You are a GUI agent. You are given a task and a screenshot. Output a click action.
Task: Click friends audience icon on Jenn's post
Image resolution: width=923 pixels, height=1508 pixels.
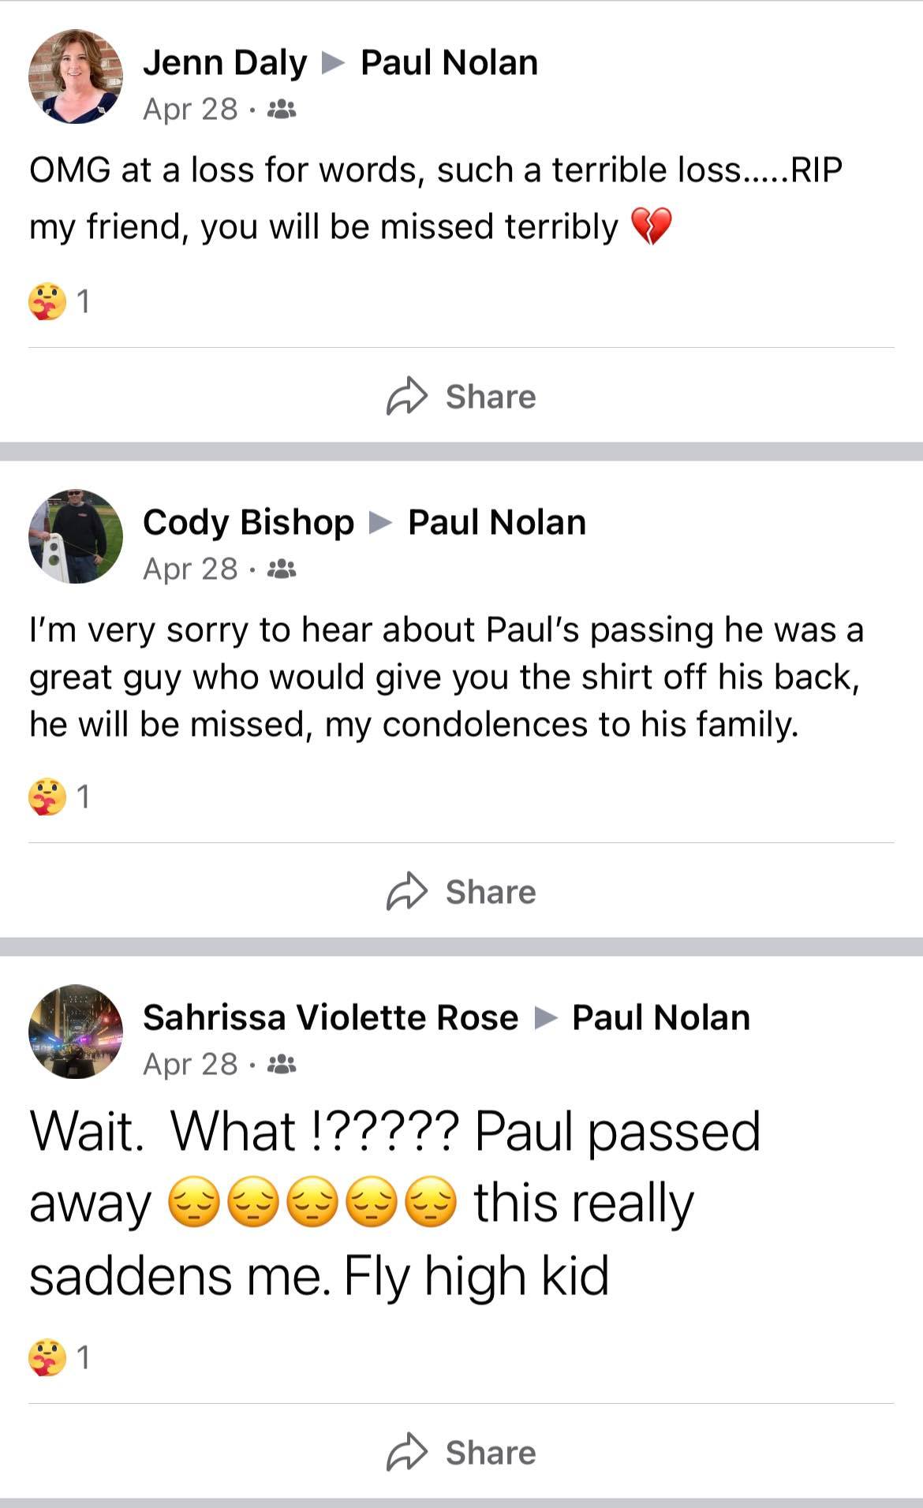[x=282, y=109]
